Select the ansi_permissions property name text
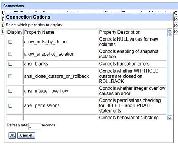Screen dimensions: 178x145 pos(42,105)
